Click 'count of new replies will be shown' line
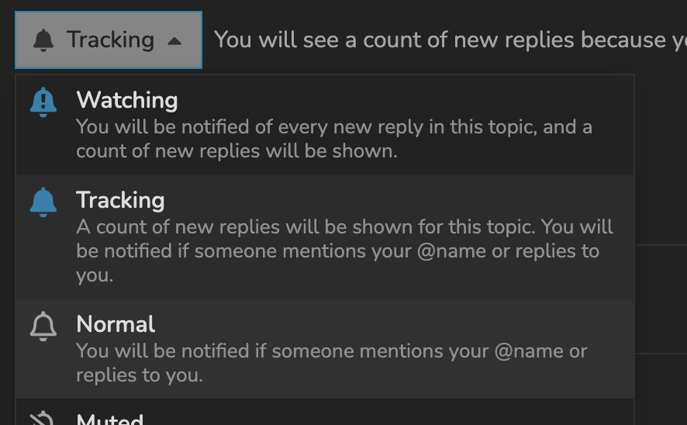This screenshot has height=425, width=687. pos(237,151)
